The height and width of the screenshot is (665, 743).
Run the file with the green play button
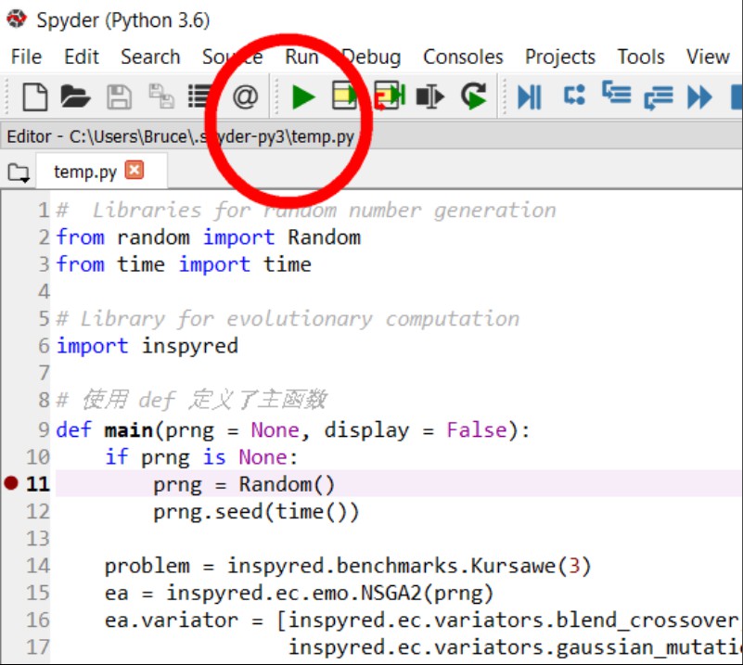point(303,97)
